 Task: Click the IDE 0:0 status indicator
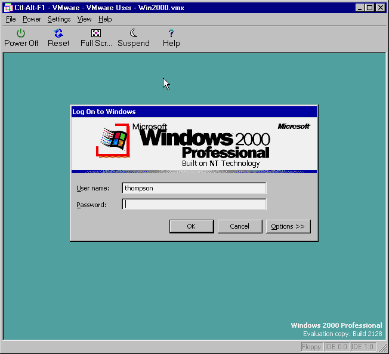point(336,347)
